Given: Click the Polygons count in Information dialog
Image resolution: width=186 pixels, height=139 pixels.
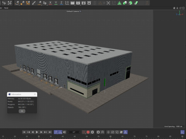Looking at the screenshot, I should (26, 104).
